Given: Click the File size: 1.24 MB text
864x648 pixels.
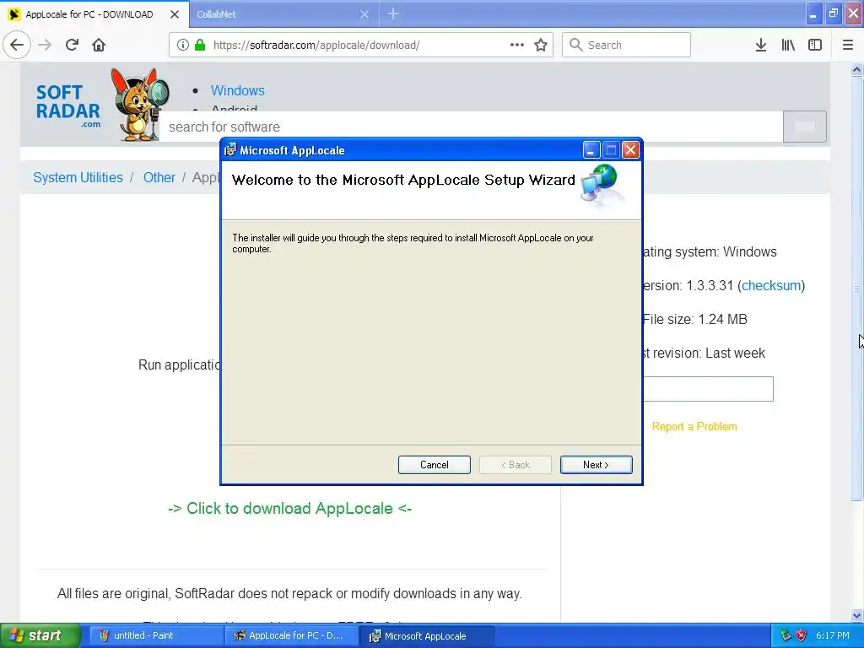Looking at the screenshot, I should coord(695,320).
